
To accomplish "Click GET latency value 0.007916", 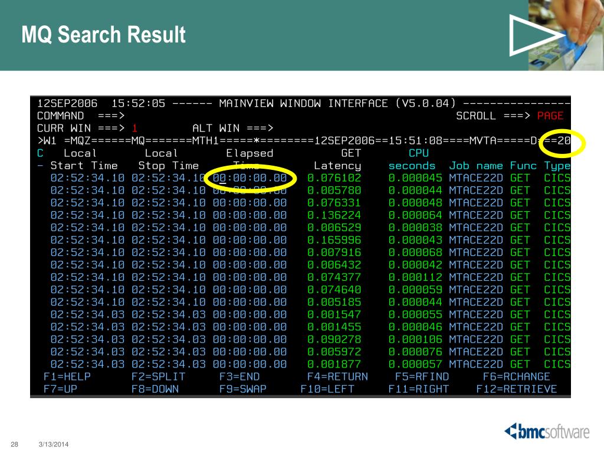I will (x=334, y=252).
